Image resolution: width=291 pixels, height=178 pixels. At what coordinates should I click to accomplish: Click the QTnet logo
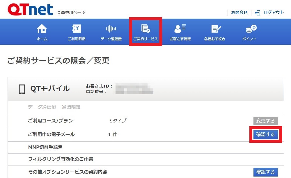30,10
